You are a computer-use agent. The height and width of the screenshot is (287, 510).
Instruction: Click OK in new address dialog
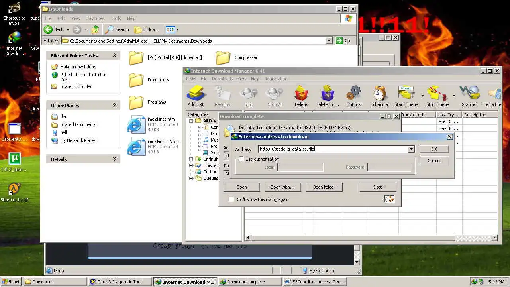434,149
